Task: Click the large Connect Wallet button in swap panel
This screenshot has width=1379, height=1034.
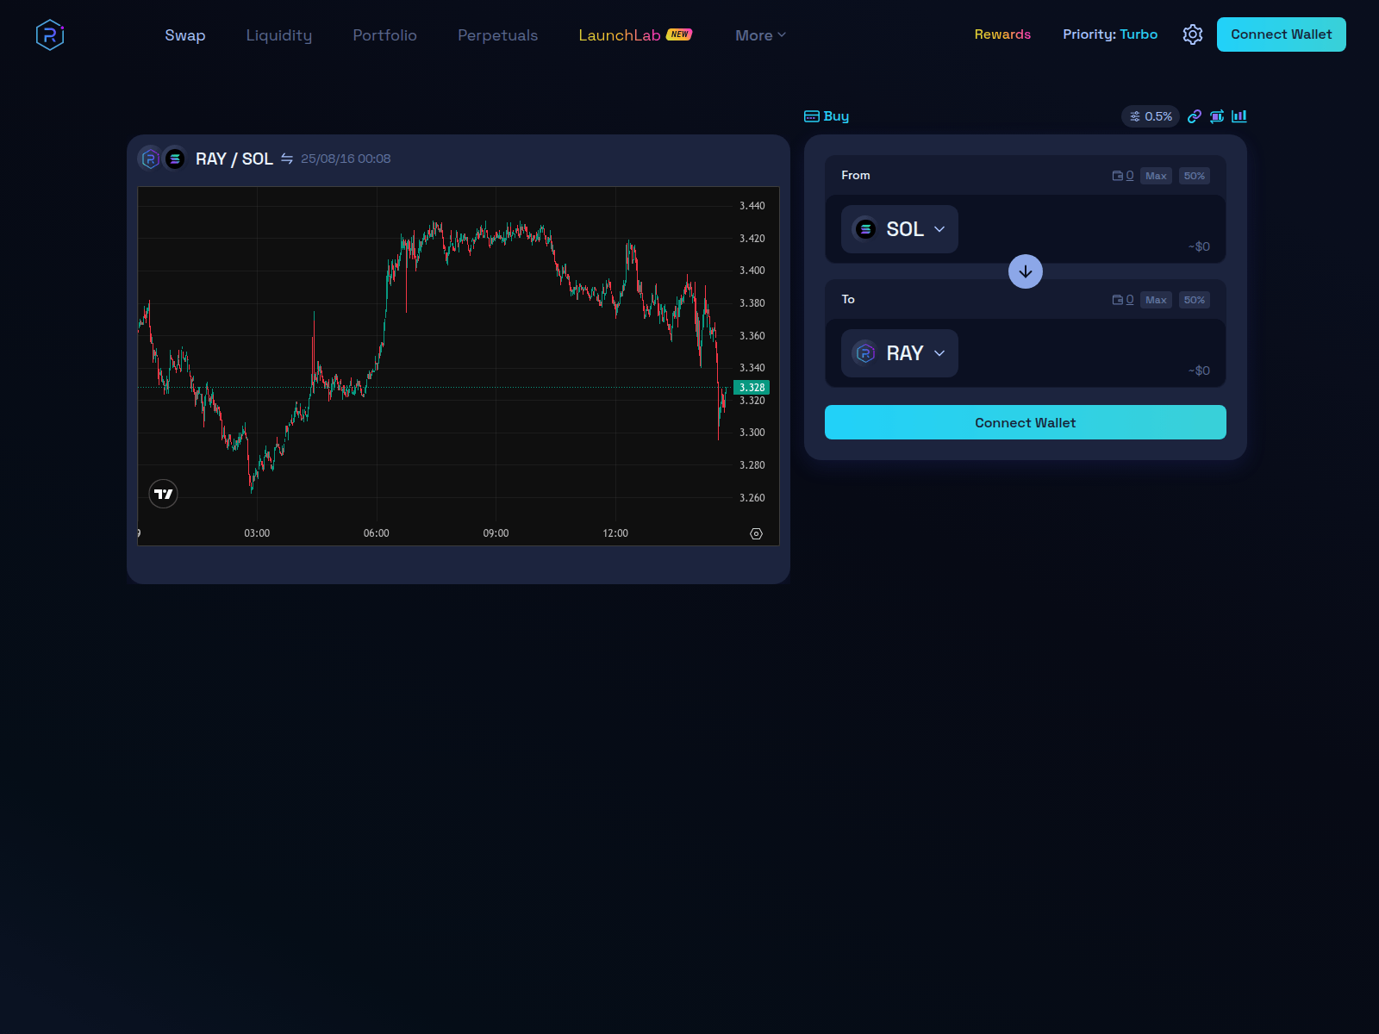Action: pos(1026,422)
